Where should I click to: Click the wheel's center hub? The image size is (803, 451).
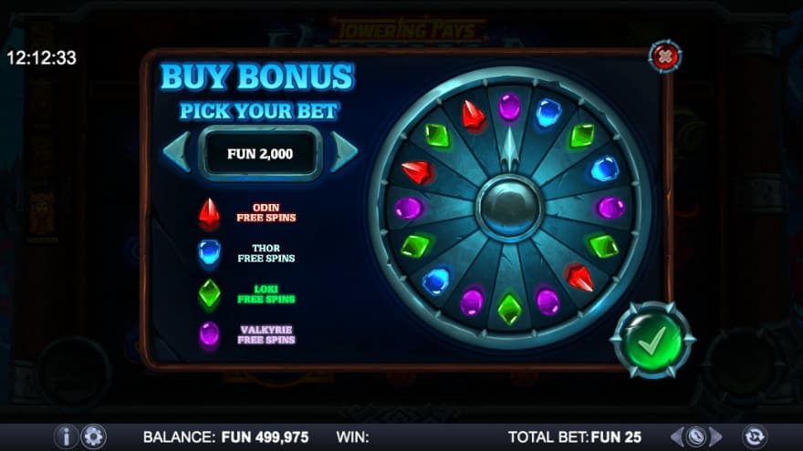(509, 208)
